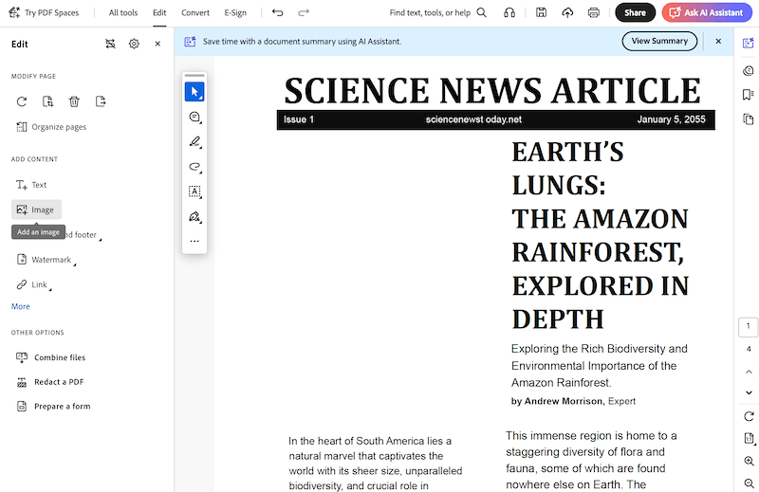Open page display options icon
The image size is (759, 492).
click(x=749, y=438)
